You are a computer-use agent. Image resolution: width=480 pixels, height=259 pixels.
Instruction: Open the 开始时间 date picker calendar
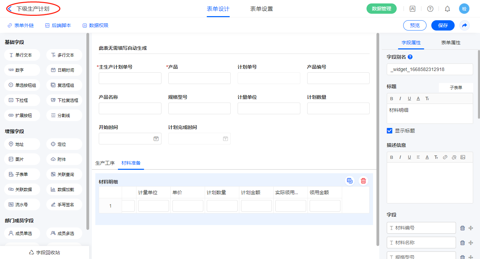156,139
